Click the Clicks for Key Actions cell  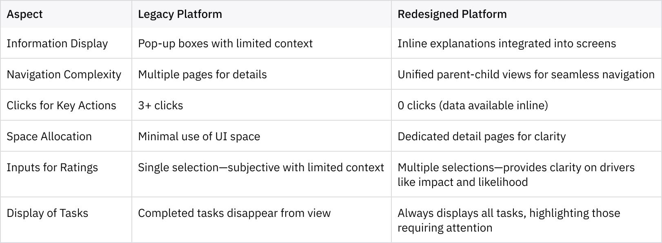66,105
